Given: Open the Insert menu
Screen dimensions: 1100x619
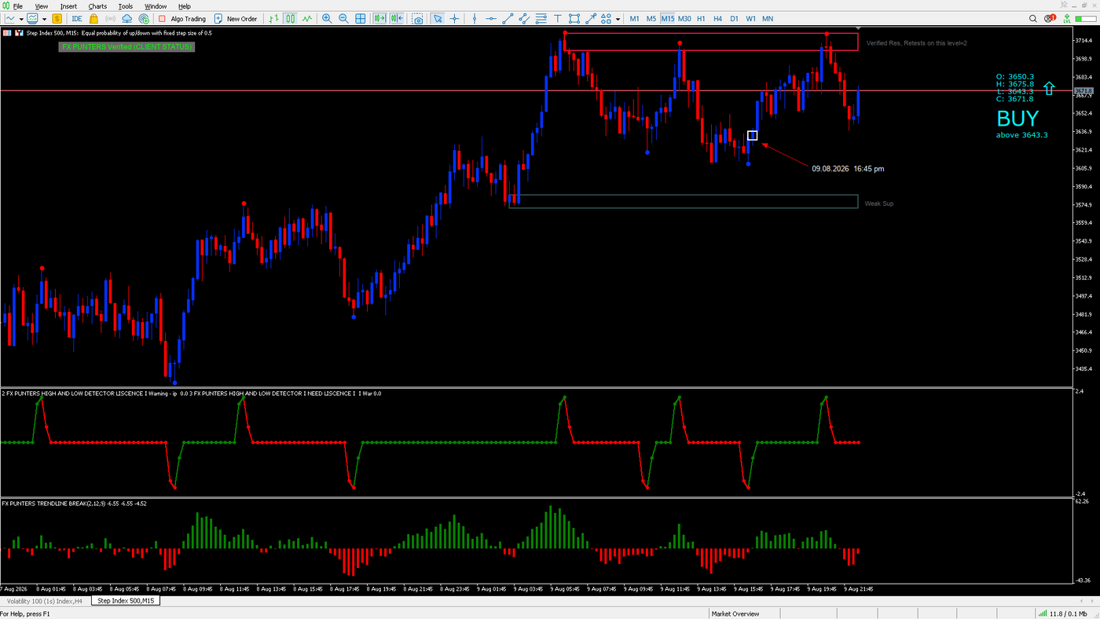Looking at the screenshot, I should (x=68, y=6).
